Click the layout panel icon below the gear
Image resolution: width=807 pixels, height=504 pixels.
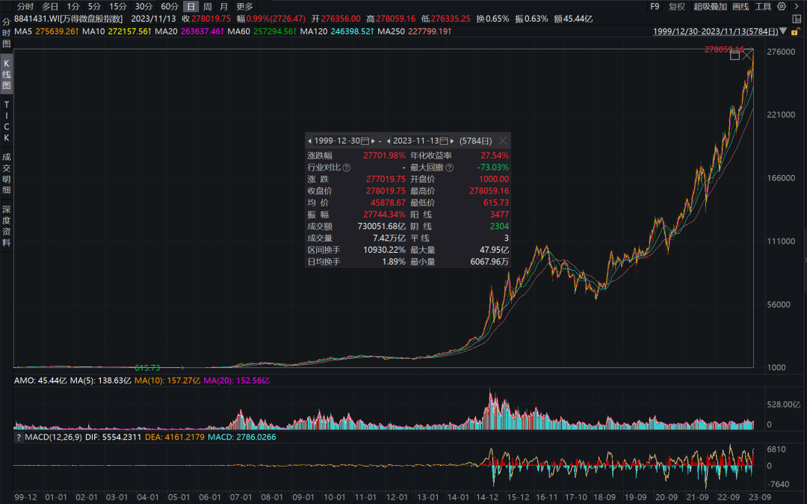[797, 19]
